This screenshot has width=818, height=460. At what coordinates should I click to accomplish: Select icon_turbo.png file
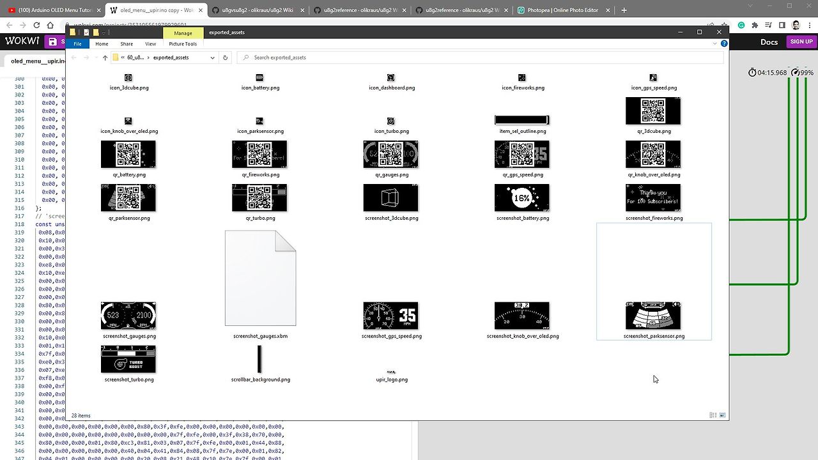[x=391, y=126]
